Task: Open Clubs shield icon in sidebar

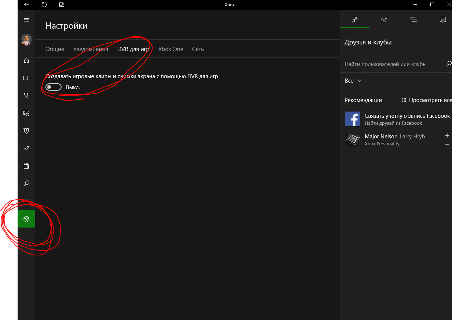Action: click(x=26, y=131)
